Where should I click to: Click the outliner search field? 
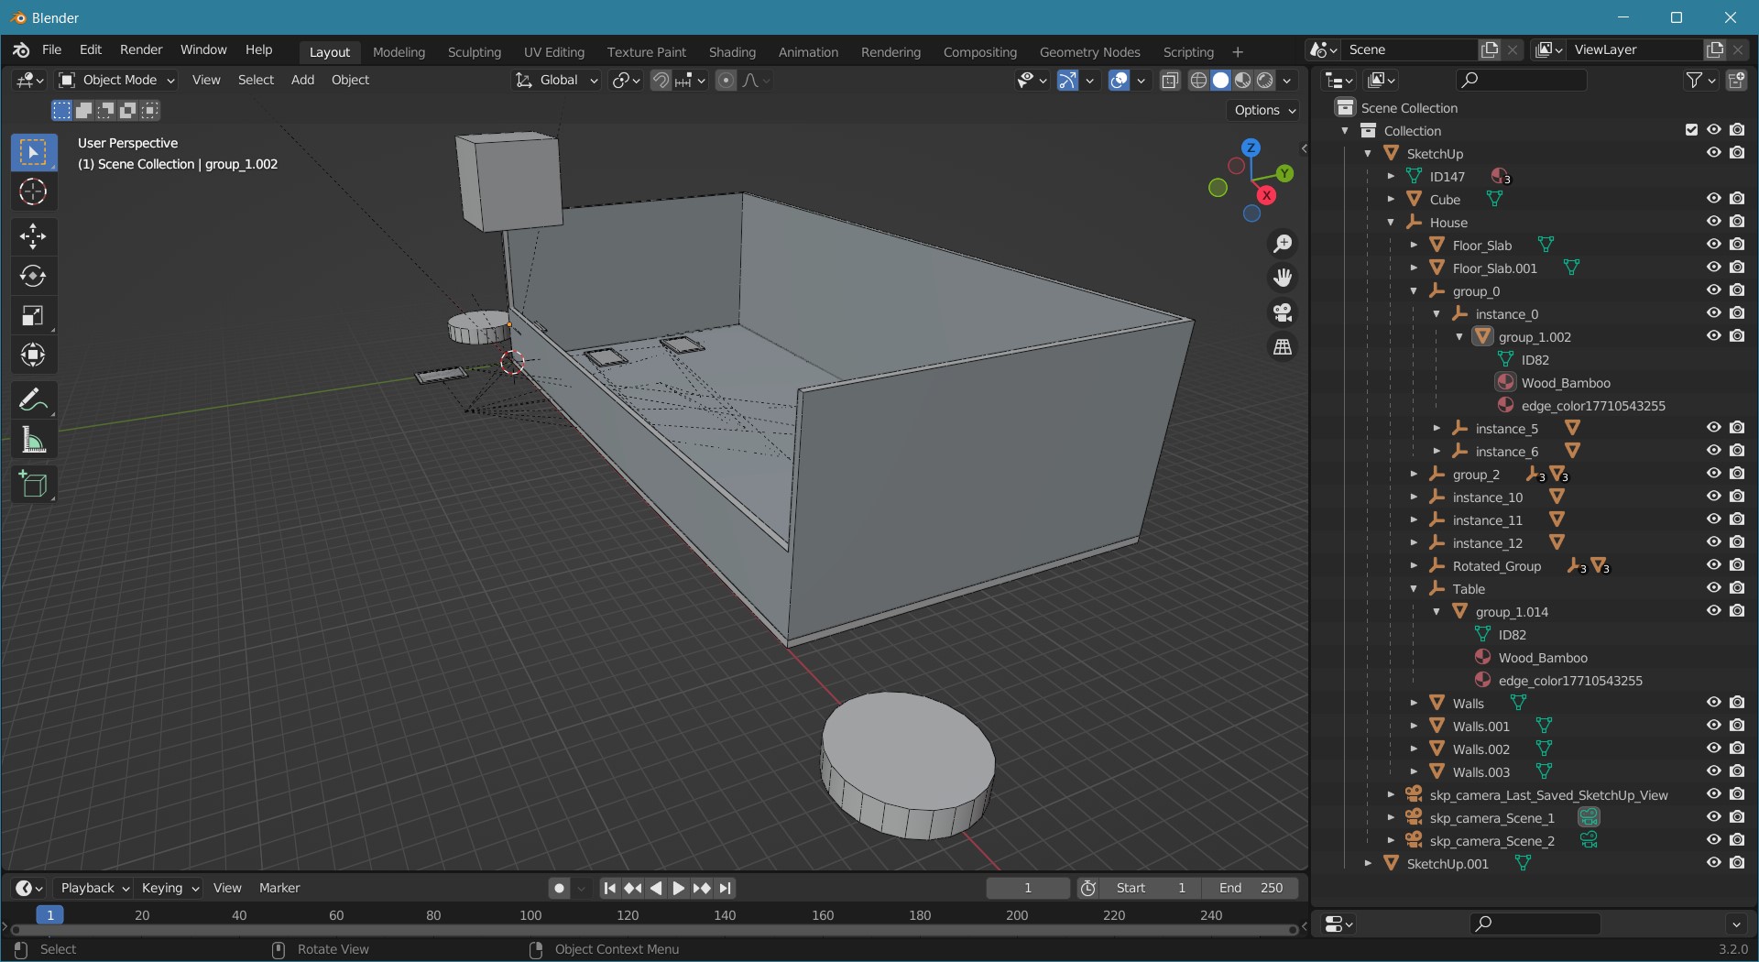pyautogui.click(x=1521, y=81)
